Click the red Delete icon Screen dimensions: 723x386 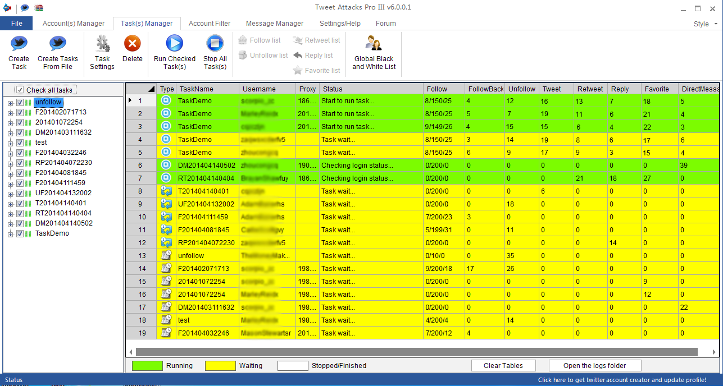pyautogui.click(x=132, y=44)
